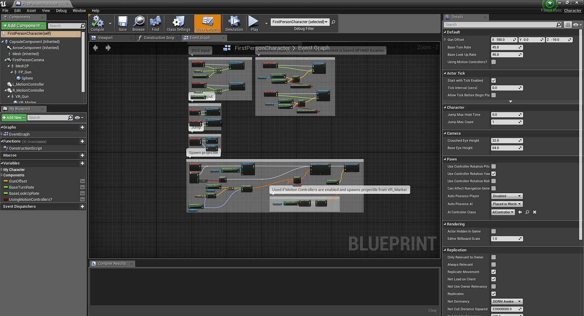584x316 pixels.
Task: Open Class Settings
Action: 179,23
